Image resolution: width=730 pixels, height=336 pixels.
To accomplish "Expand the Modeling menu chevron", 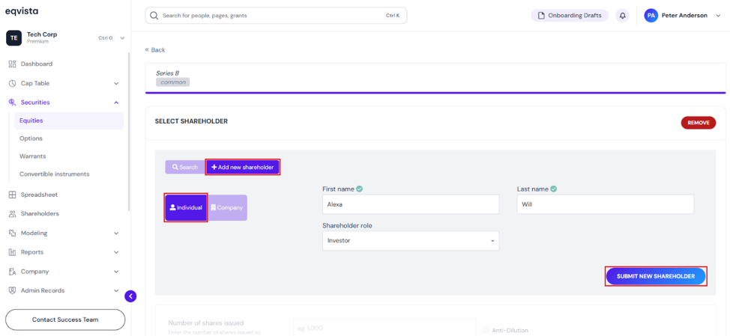I will tap(116, 233).
